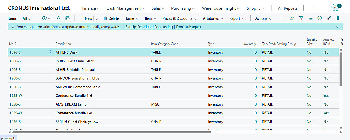Screen dimensions: 350x140
Task: Open the Prices & Discounts dropdown
Action: pyautogui.click(x=180, y=18)
